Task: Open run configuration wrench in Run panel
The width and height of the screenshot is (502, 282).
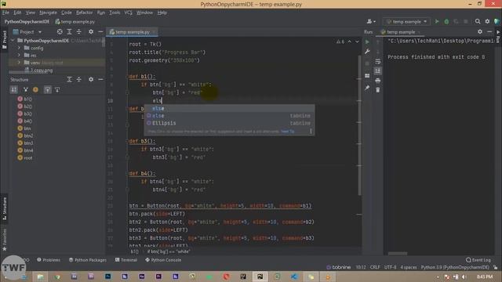Action: [367, 52]
